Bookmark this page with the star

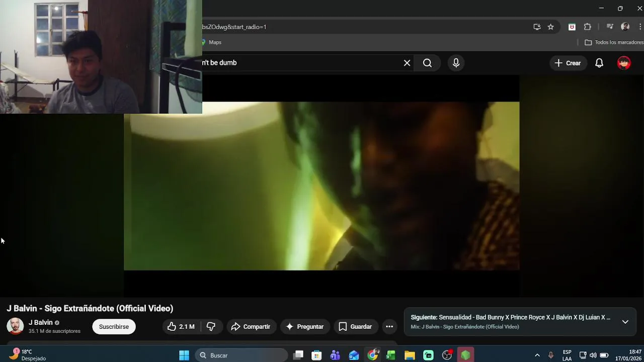551,27
